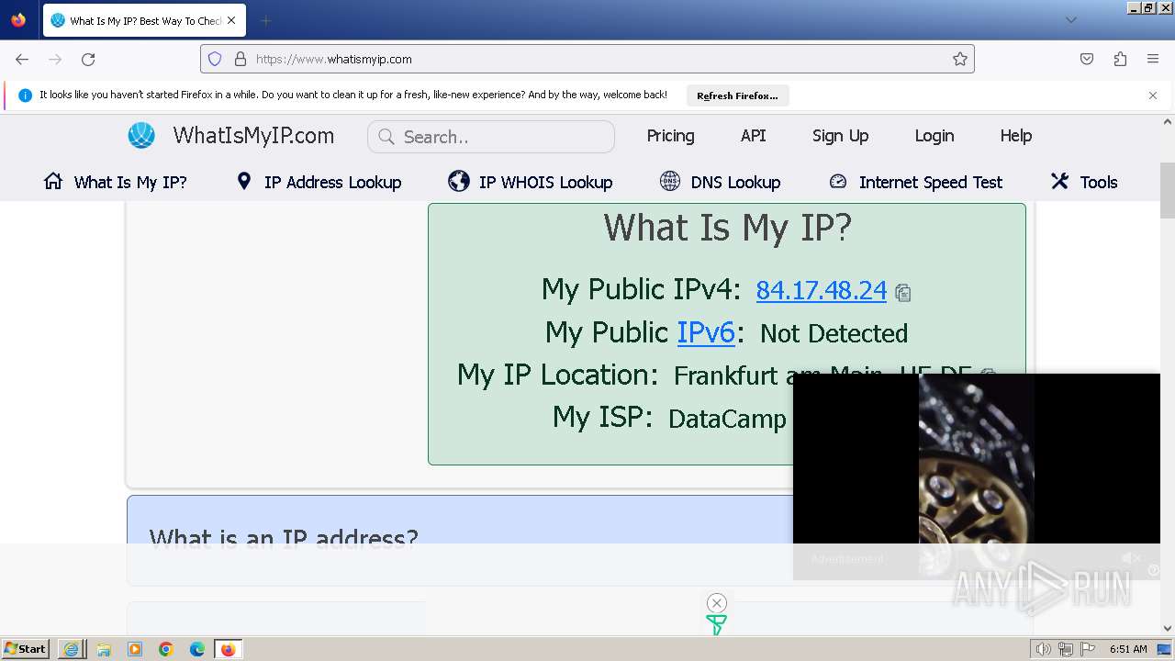Viewport: 1175px width, 661px height.
Task: Click the IPv6 link
Action: (706, 332)
